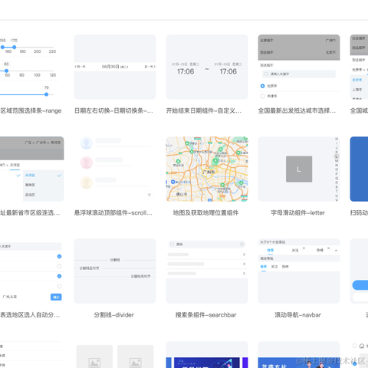368x368 pixels.
Task: Click the plus icon to add a tab
Action: pyautogui.click(x=336, y=251)
